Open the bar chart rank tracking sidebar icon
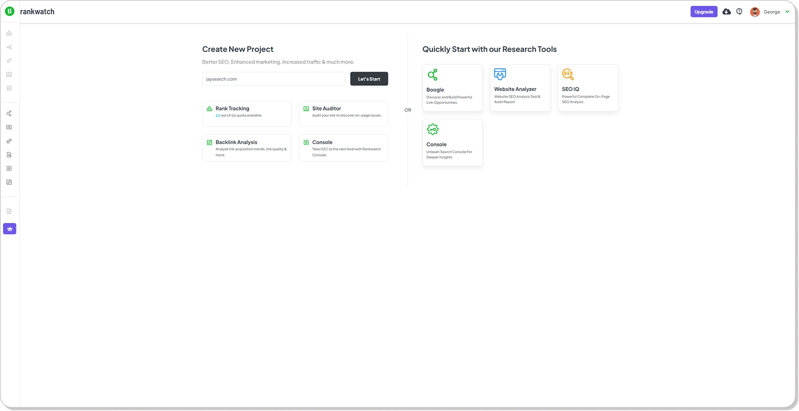 point(9,33)
